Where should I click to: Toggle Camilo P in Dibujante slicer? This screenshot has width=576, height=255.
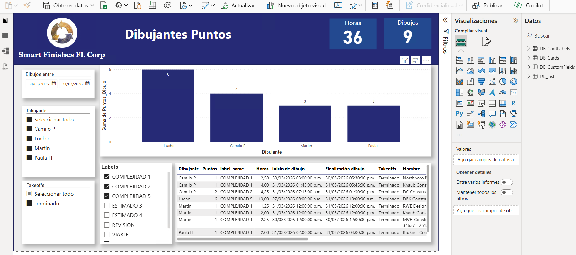(29, 129)
